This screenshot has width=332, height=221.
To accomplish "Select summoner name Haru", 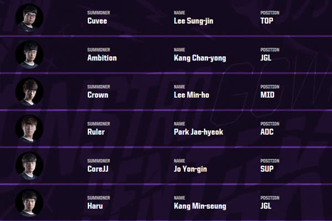I will tap(95, 207).
